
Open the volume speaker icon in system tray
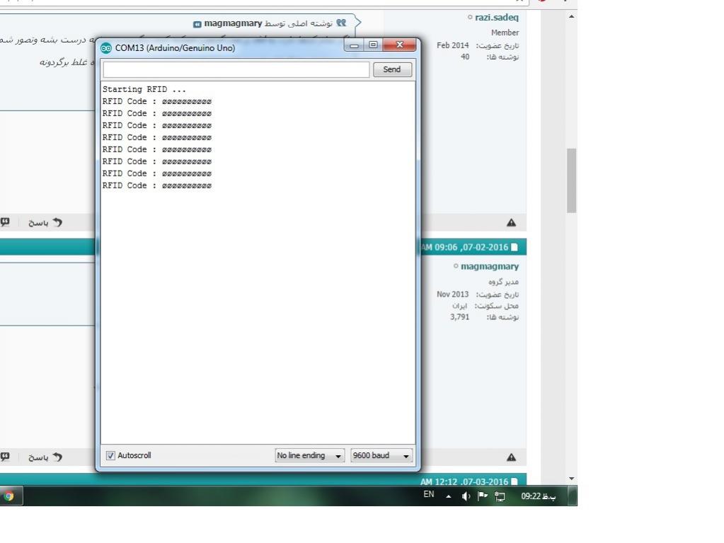(466, 496)
